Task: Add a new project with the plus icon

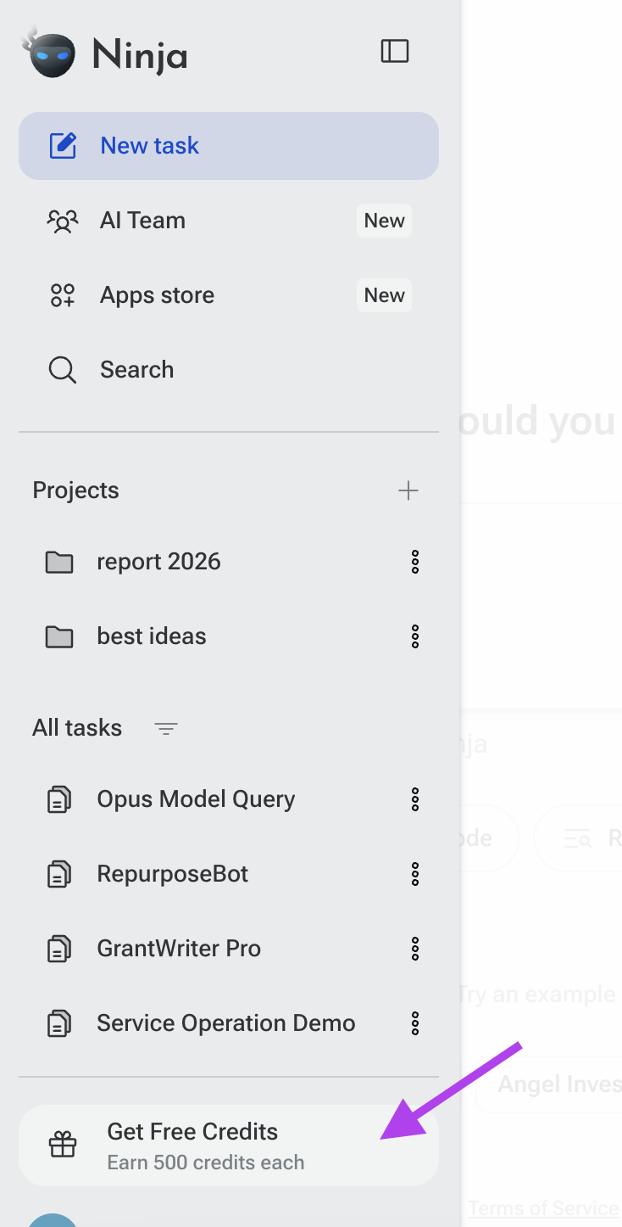Action: click(x=408, y=490)
